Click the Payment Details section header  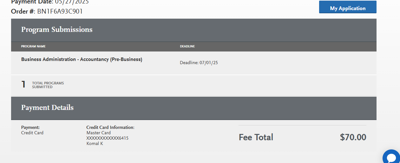pos(47,108)
